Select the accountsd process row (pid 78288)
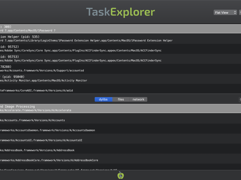 coord(120,69)
